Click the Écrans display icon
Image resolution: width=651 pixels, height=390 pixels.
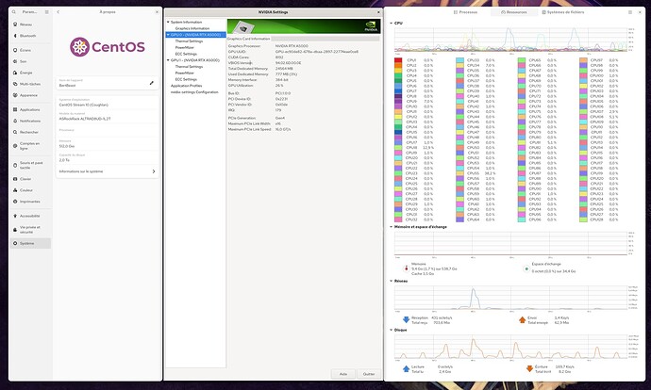point(15,50)
